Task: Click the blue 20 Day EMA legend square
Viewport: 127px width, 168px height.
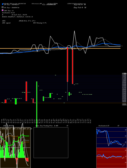Action: 3,4
